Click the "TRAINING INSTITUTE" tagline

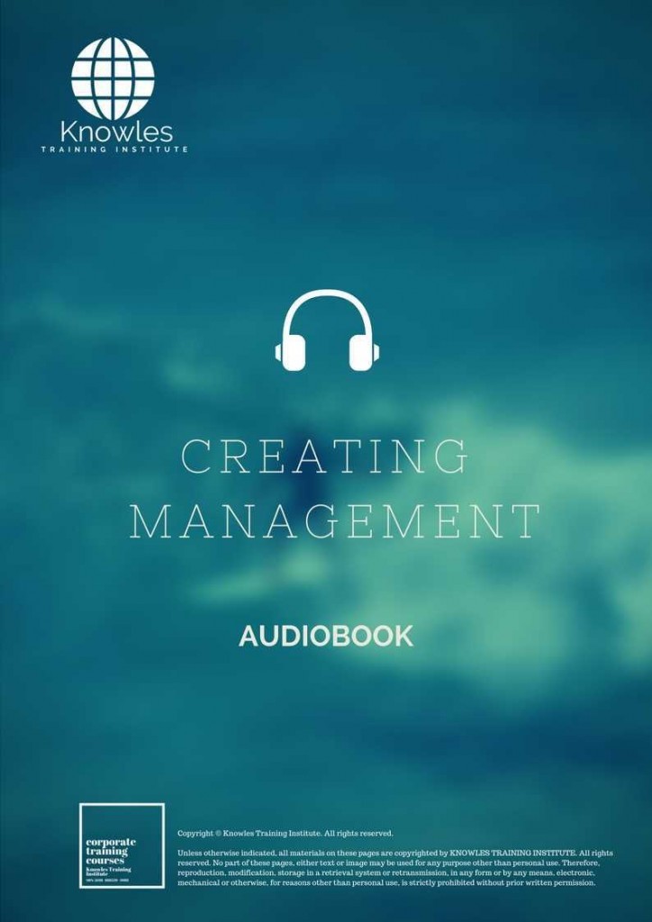[114, 149]
